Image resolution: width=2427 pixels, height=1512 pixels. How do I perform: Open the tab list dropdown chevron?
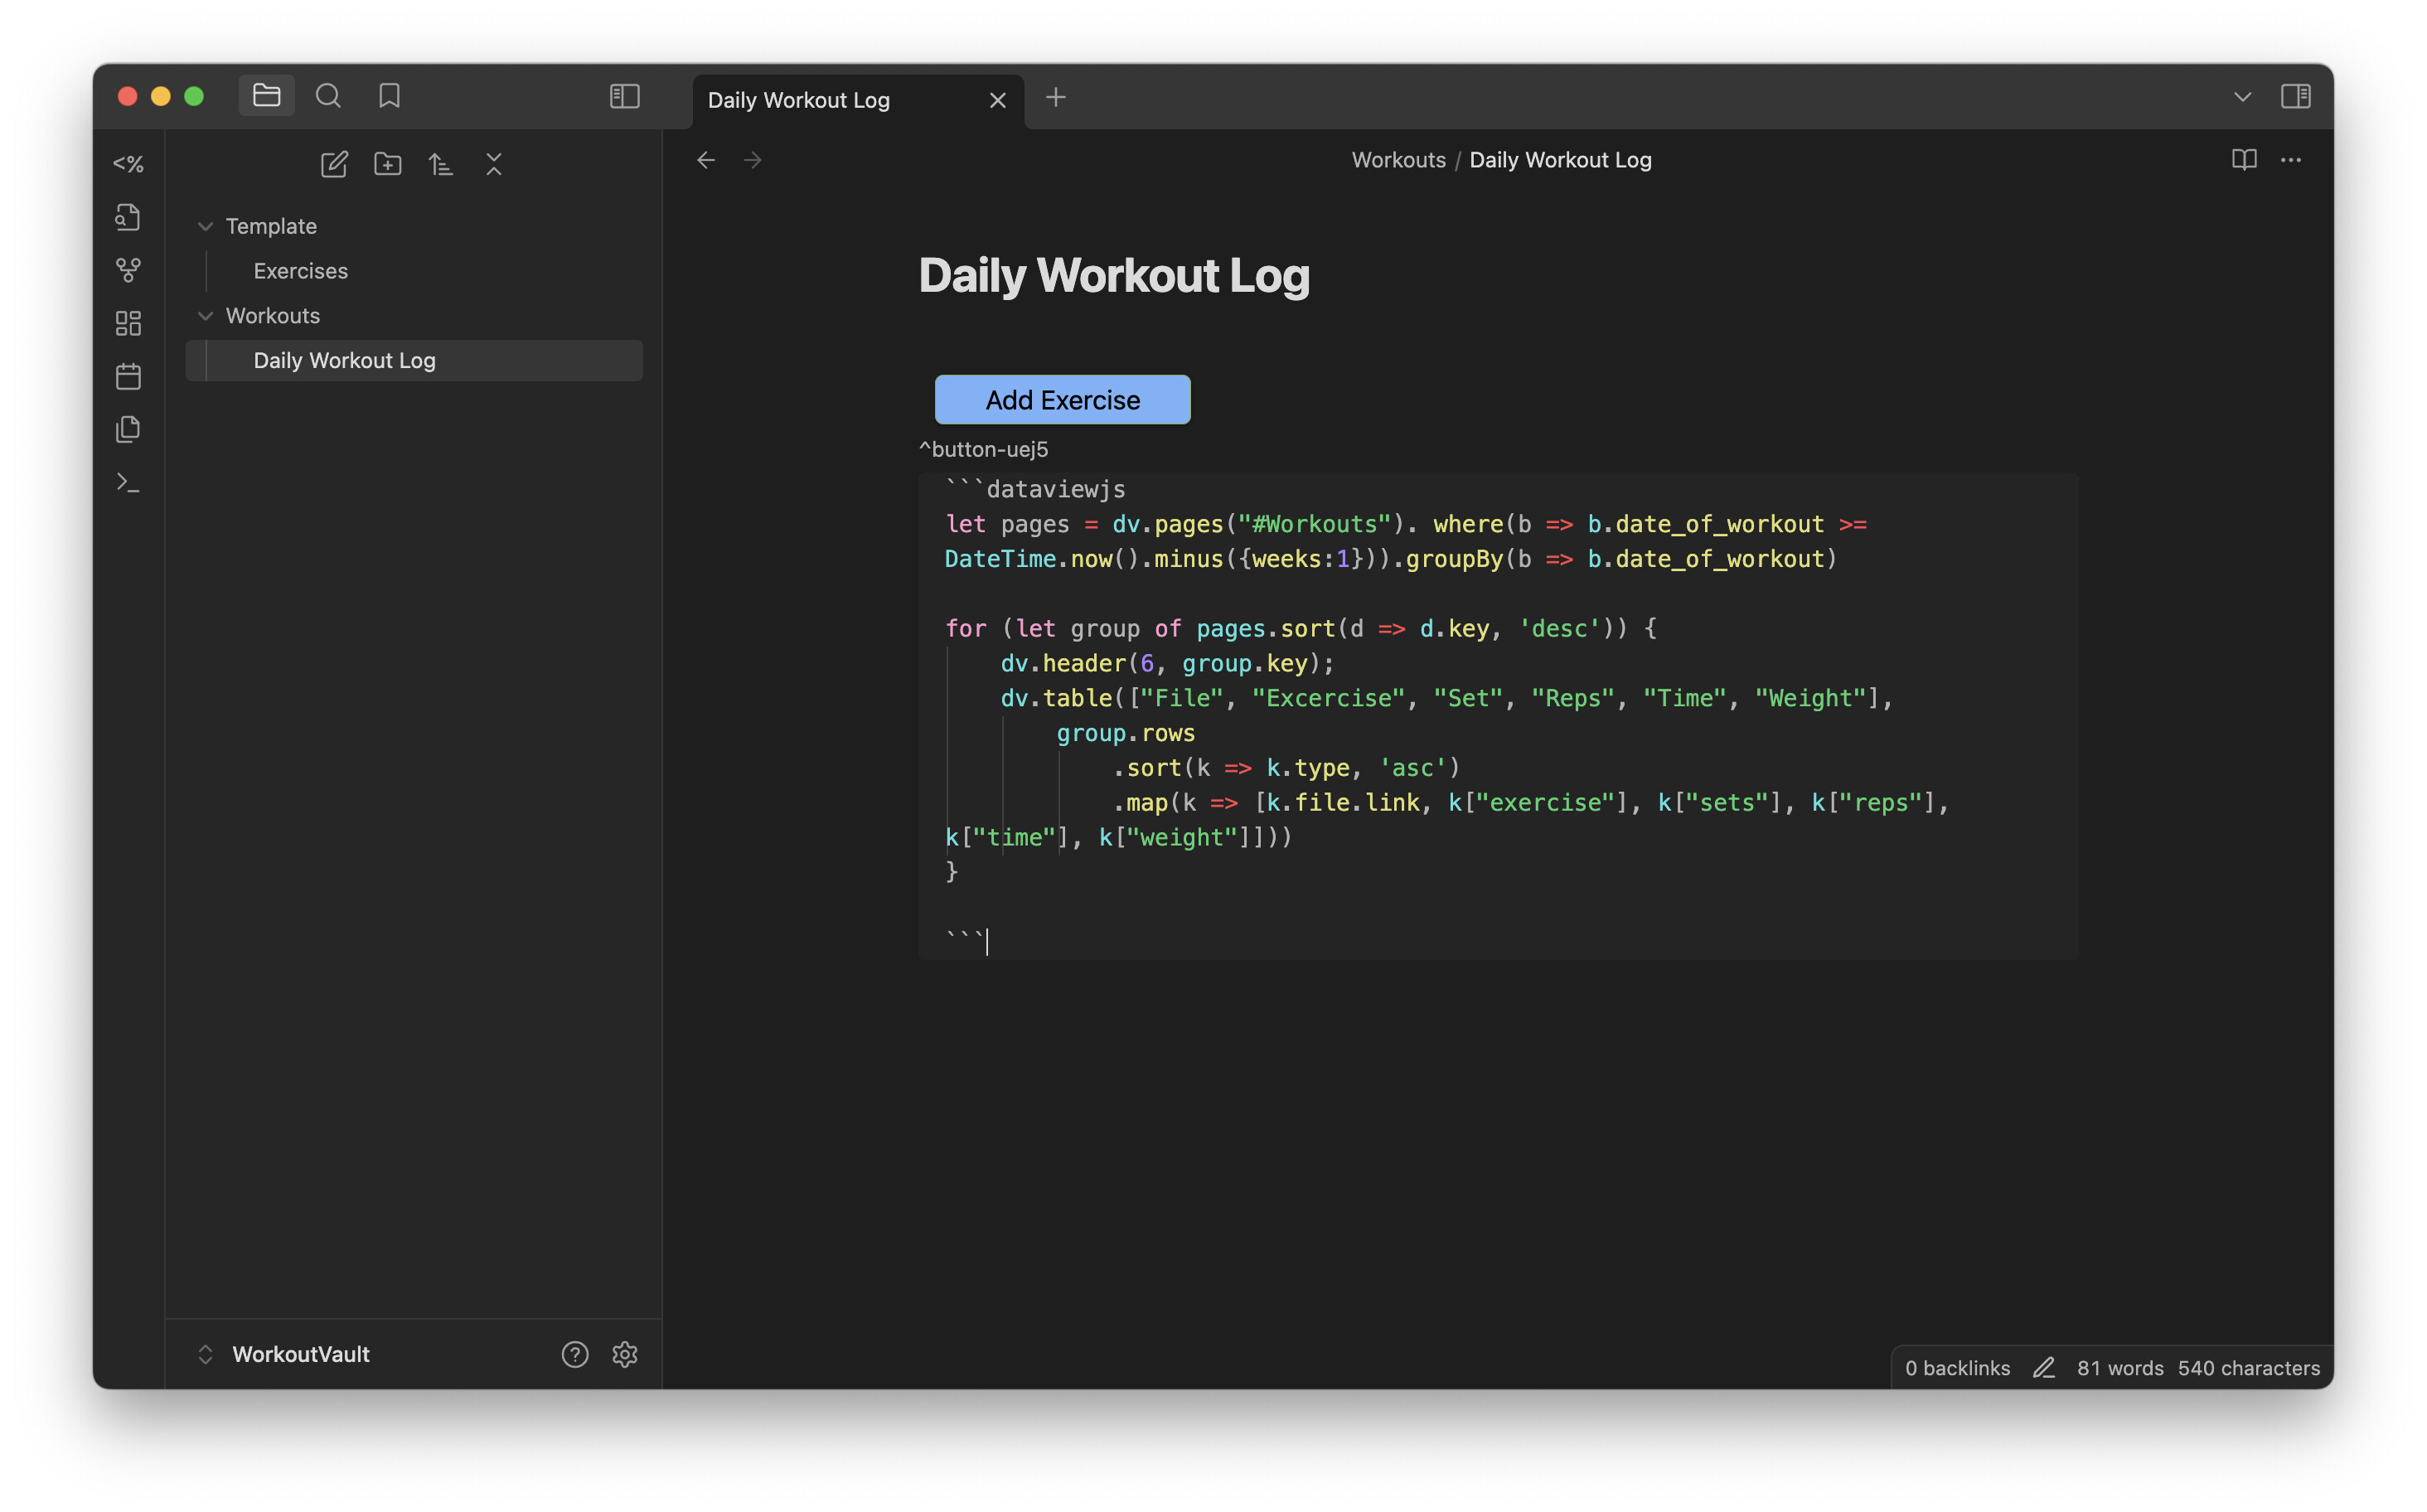[x=2242, y=97]
